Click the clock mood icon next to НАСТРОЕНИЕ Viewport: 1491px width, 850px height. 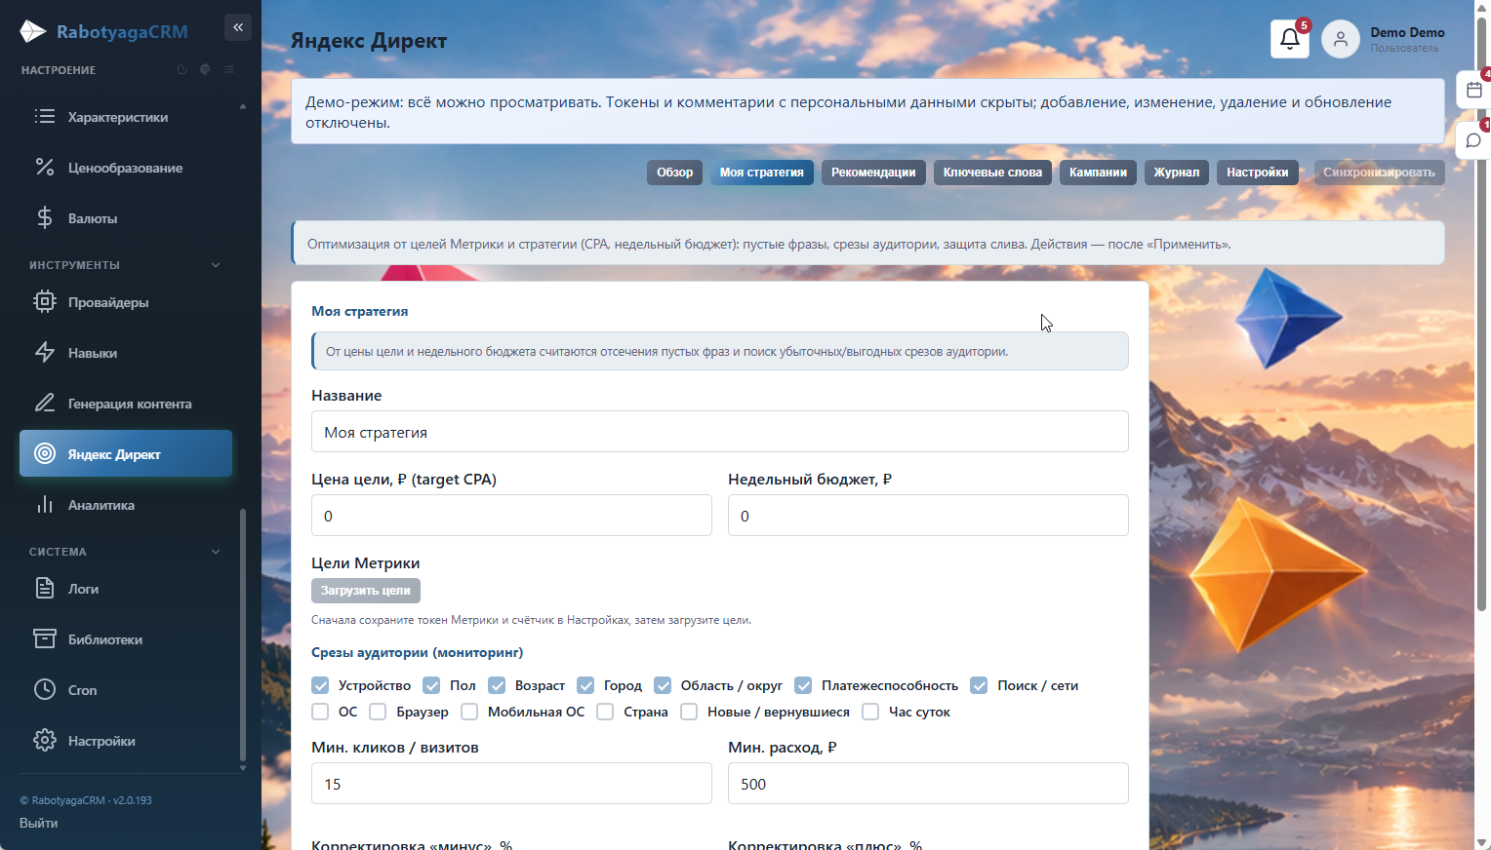pyautogui.click(x=182, y=70)
